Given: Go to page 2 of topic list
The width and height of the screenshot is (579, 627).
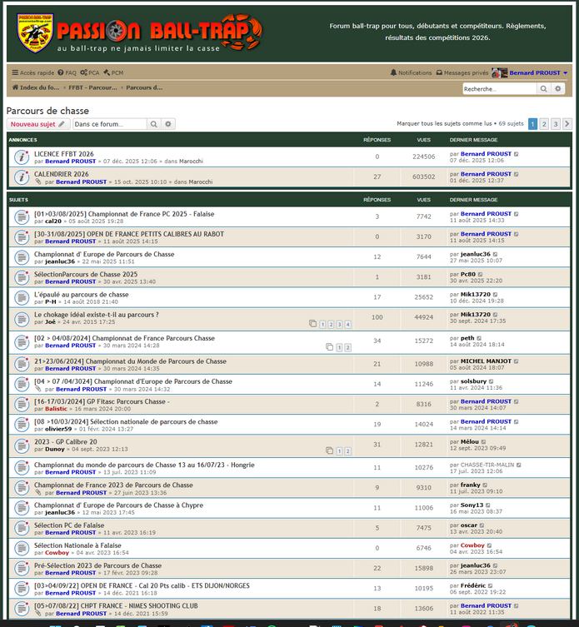Looking at the screenshot, I should click(544, 124).
